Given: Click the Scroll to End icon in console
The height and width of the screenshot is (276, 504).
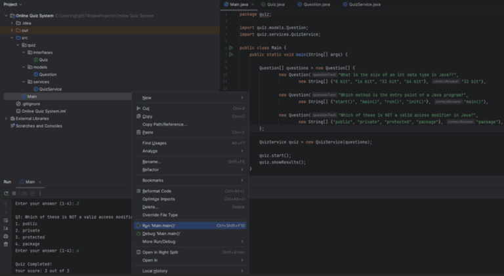Looking at the screenshot, I should coord(6,227).
